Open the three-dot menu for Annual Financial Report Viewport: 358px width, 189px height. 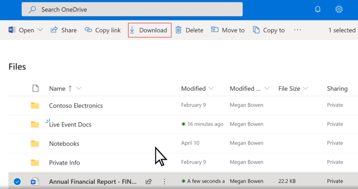[x=164, y=181]
